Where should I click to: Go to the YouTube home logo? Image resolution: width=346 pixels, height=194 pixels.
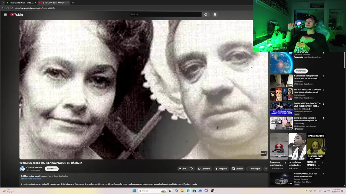tap(17, 15)
